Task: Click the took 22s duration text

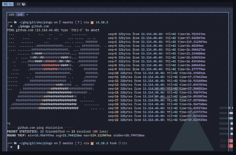Action: click(x=118, y=143)
